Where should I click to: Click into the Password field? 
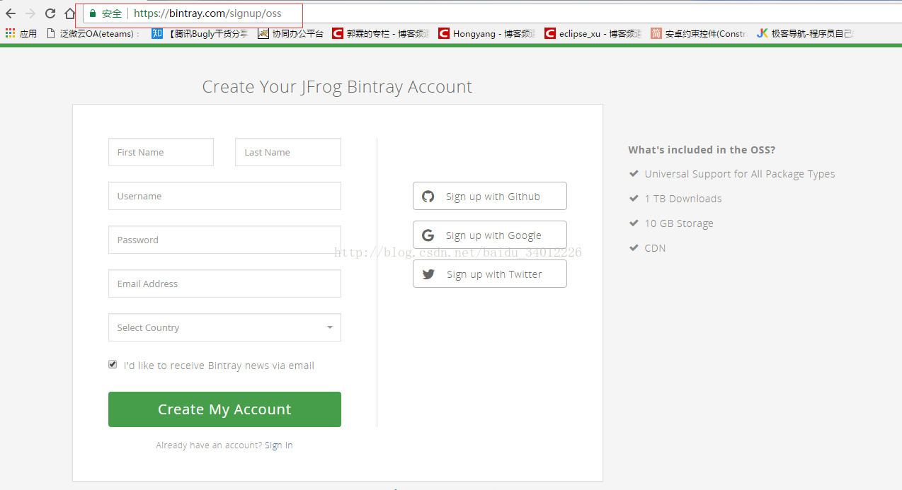coord(224,240)
